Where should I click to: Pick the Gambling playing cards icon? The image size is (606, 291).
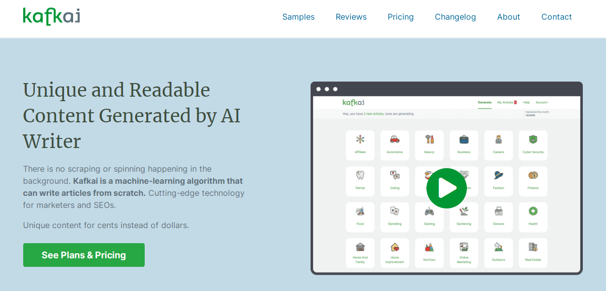[x=395, y=211]
